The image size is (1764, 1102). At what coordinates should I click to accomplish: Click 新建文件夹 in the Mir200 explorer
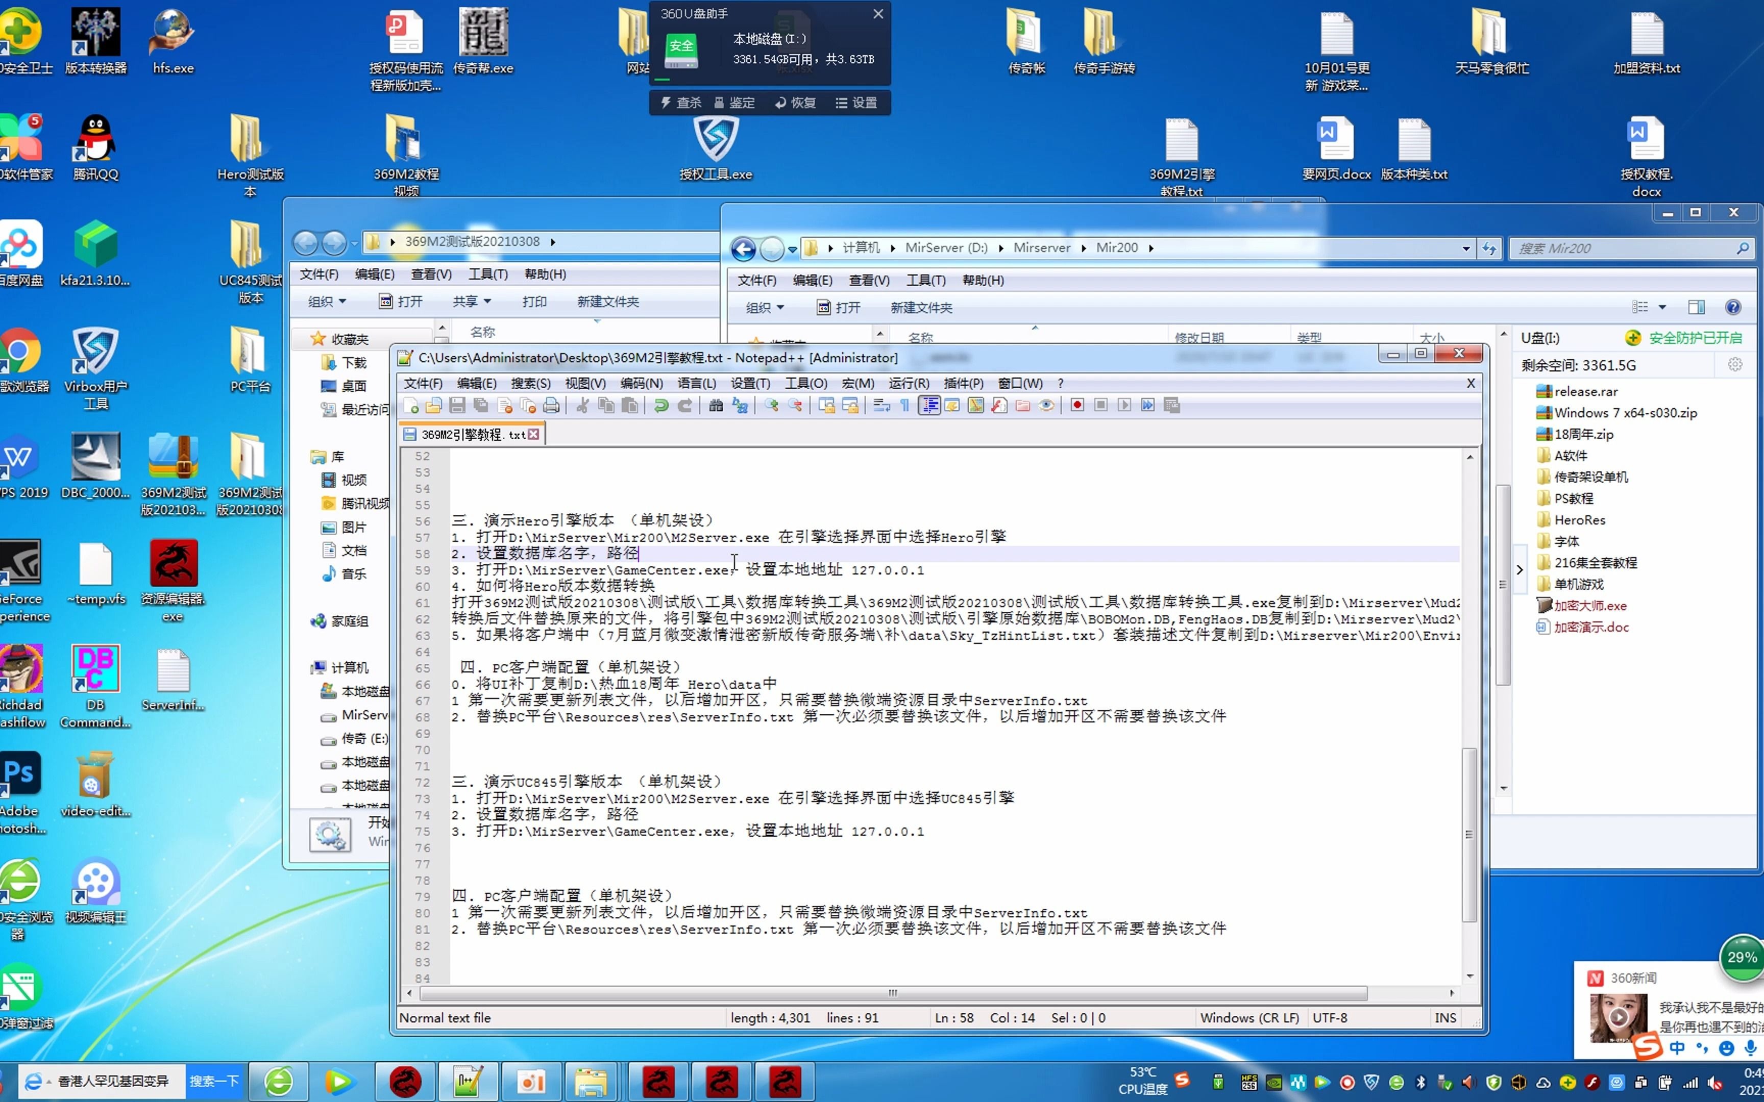(x=921, y=308)
